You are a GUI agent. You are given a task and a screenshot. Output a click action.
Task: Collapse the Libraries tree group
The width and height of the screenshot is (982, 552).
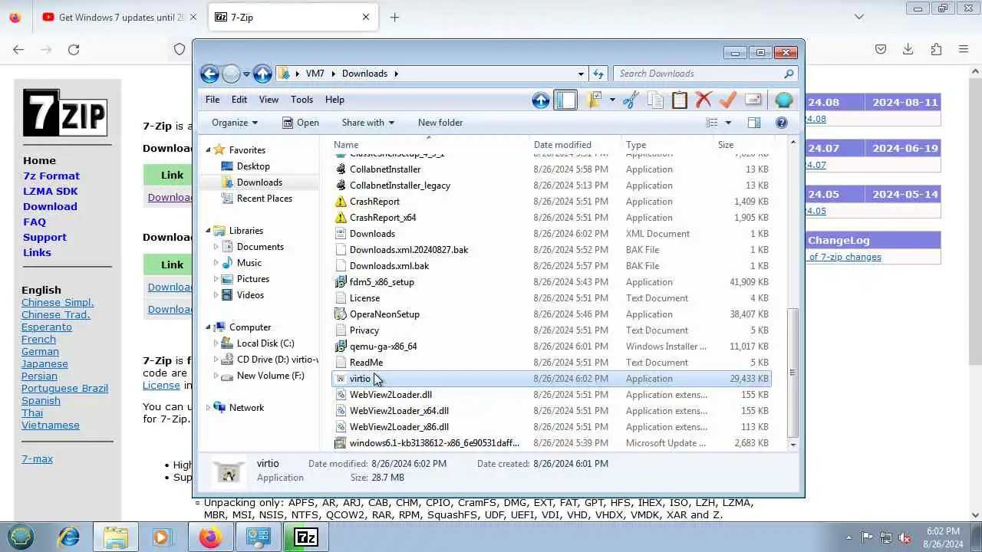(x=208, y=231)
